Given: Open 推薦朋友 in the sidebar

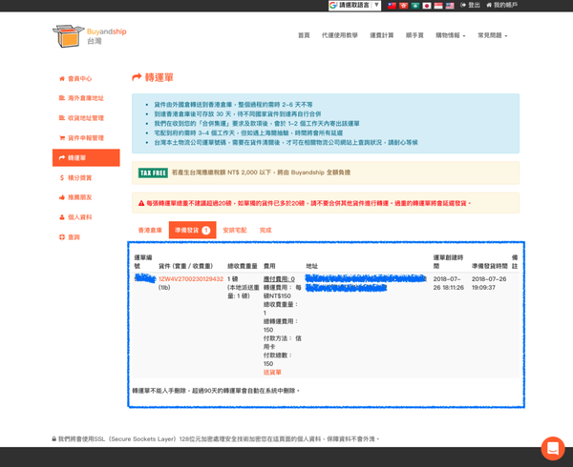Looking at the screenshot, I should pos(80,197).
